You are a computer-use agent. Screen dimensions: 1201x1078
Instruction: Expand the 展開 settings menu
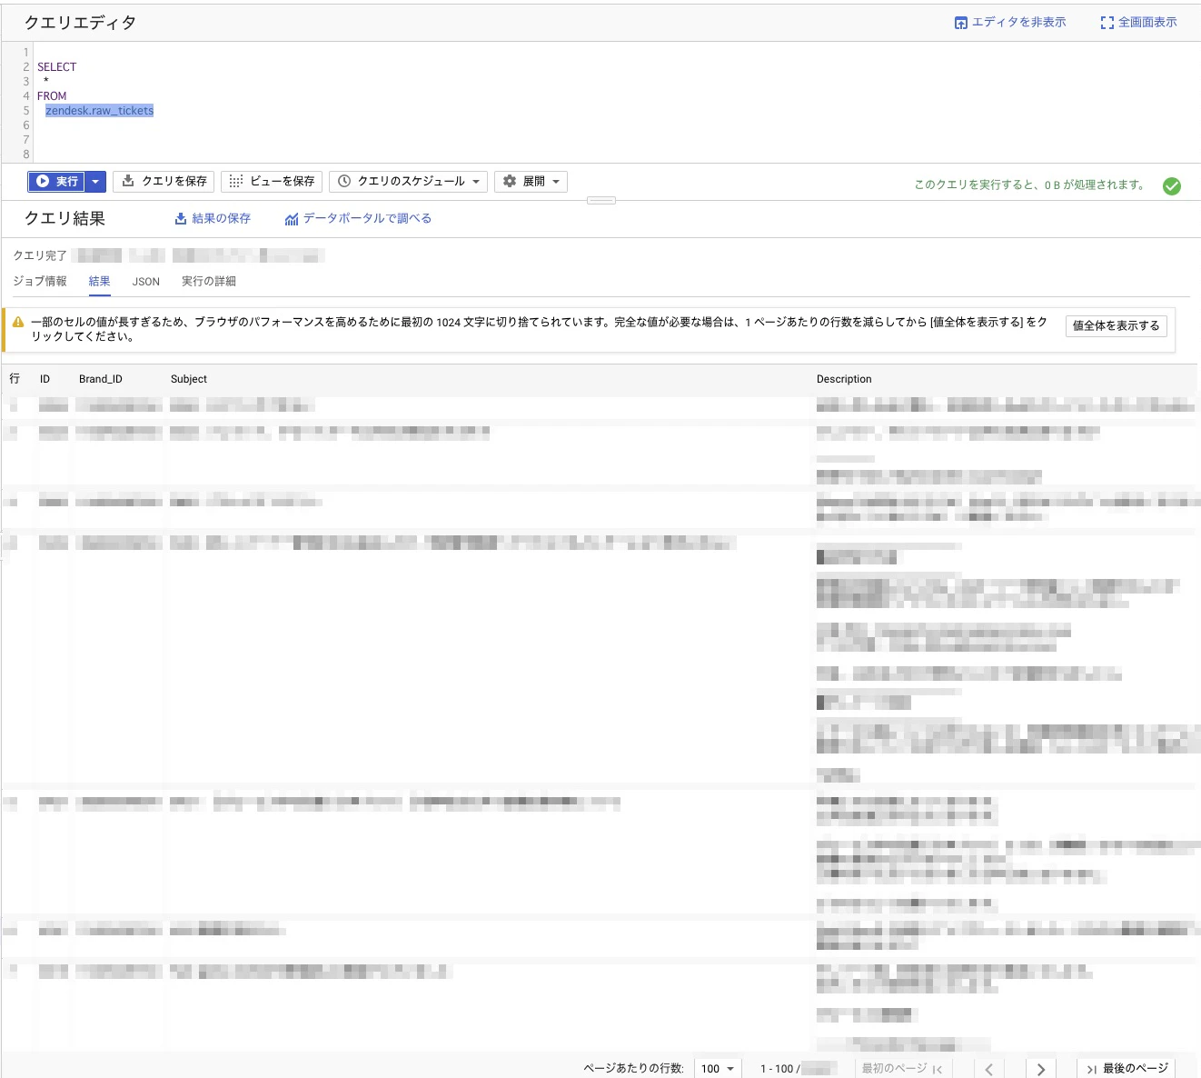[x=531, y=182]
